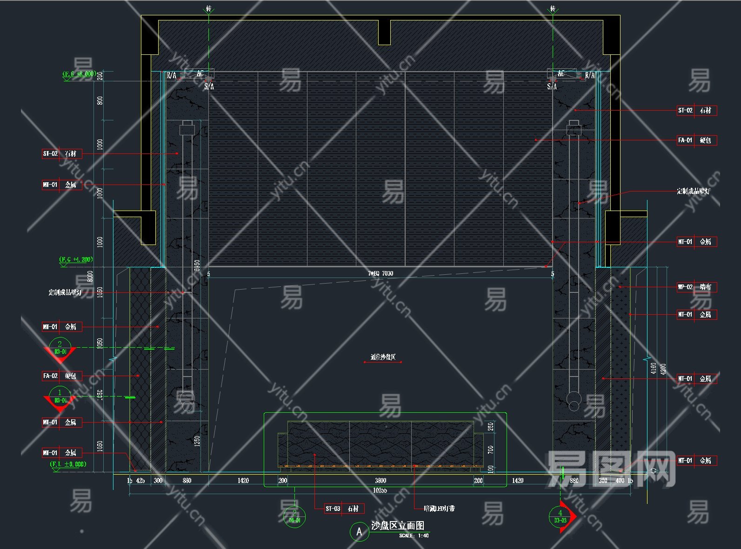Image resolution: width=741 pixels, height=549 pixels.
Task: Select the ST-03 石材 material tag
Action: (344, 509)
